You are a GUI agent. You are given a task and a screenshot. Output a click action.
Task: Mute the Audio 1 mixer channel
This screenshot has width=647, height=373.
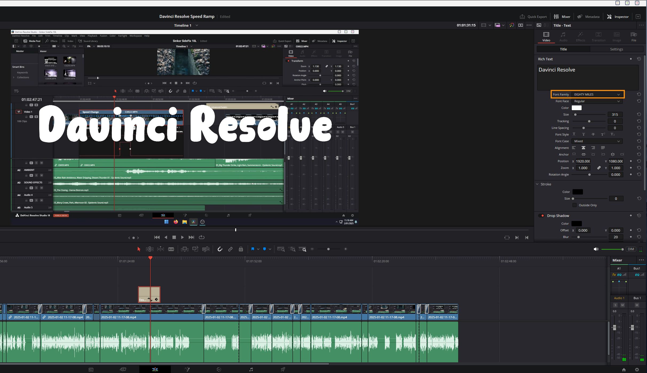coord(622,305)
